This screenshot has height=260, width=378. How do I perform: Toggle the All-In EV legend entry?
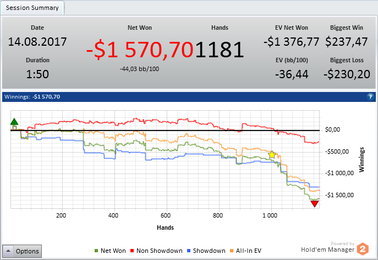tap(245, 251)
